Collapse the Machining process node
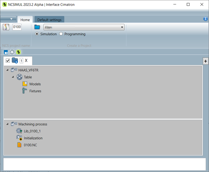This screenshot has width=209, height=172. [7, 124]
